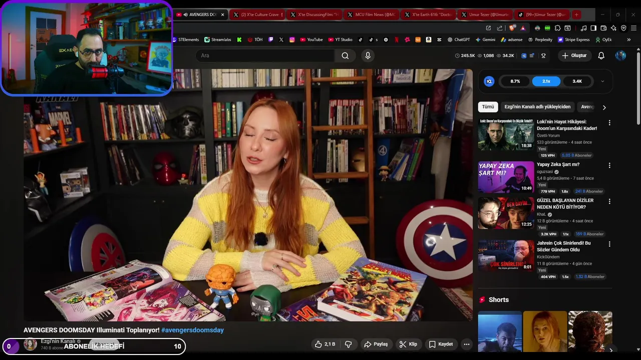
Task: Share this page via address bar icon
Action: [x=500, y=28]
